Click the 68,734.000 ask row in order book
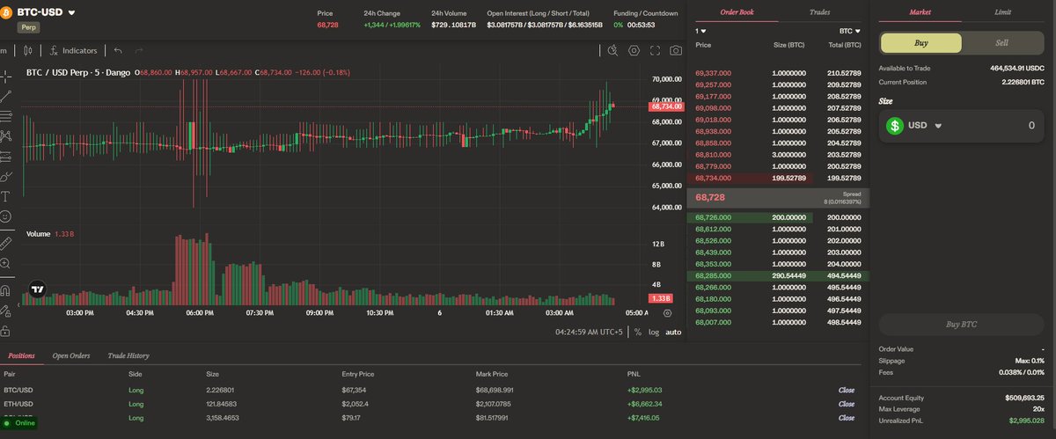This screenshot has width=1056, height=439. coord(777,178)
